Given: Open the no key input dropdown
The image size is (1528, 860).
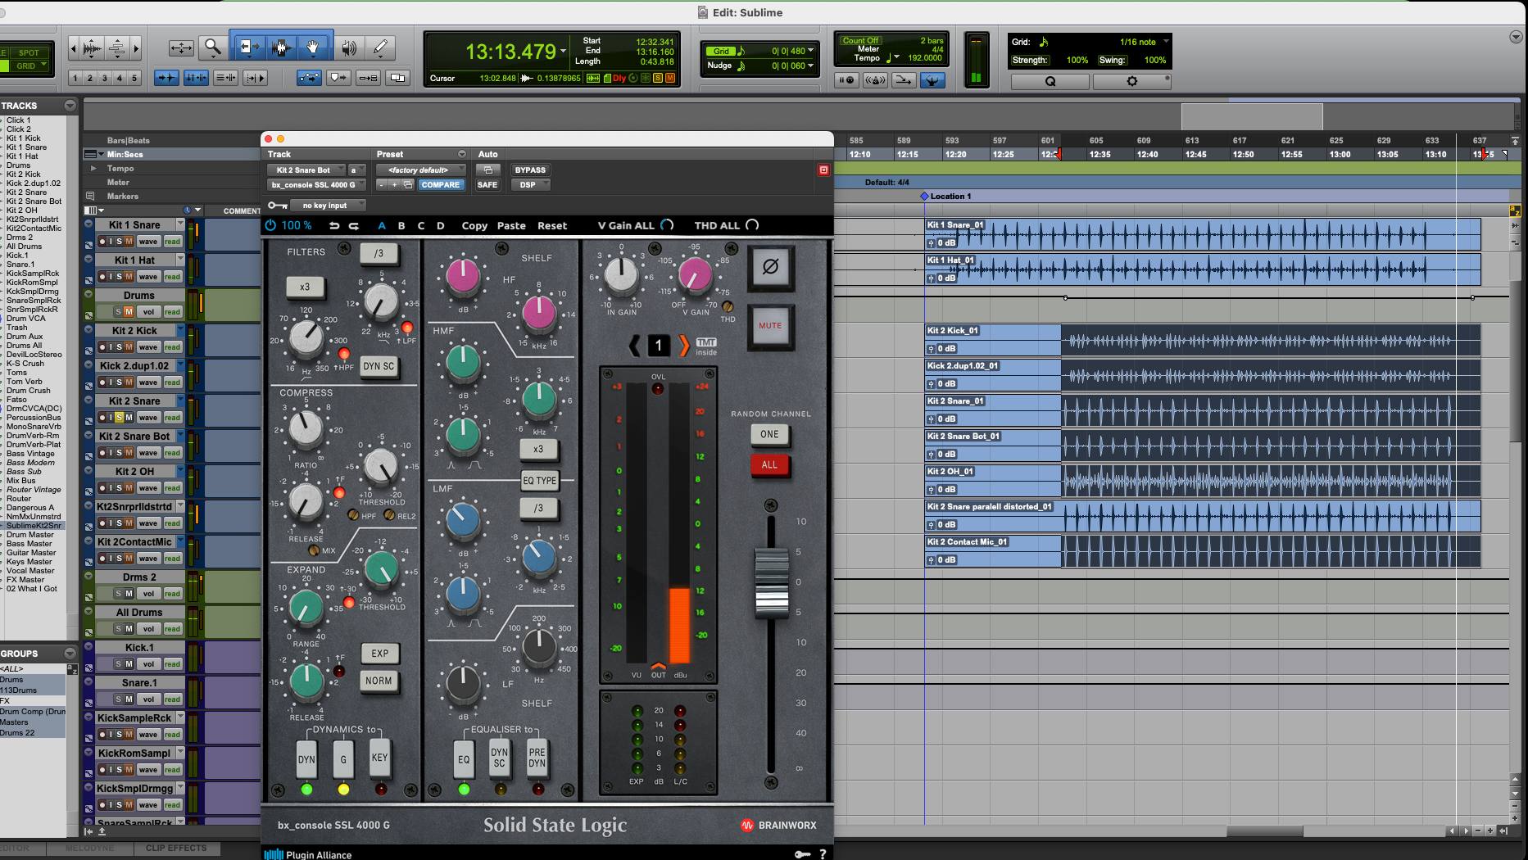Looking at the screenshot, I should tap(328, 206).
